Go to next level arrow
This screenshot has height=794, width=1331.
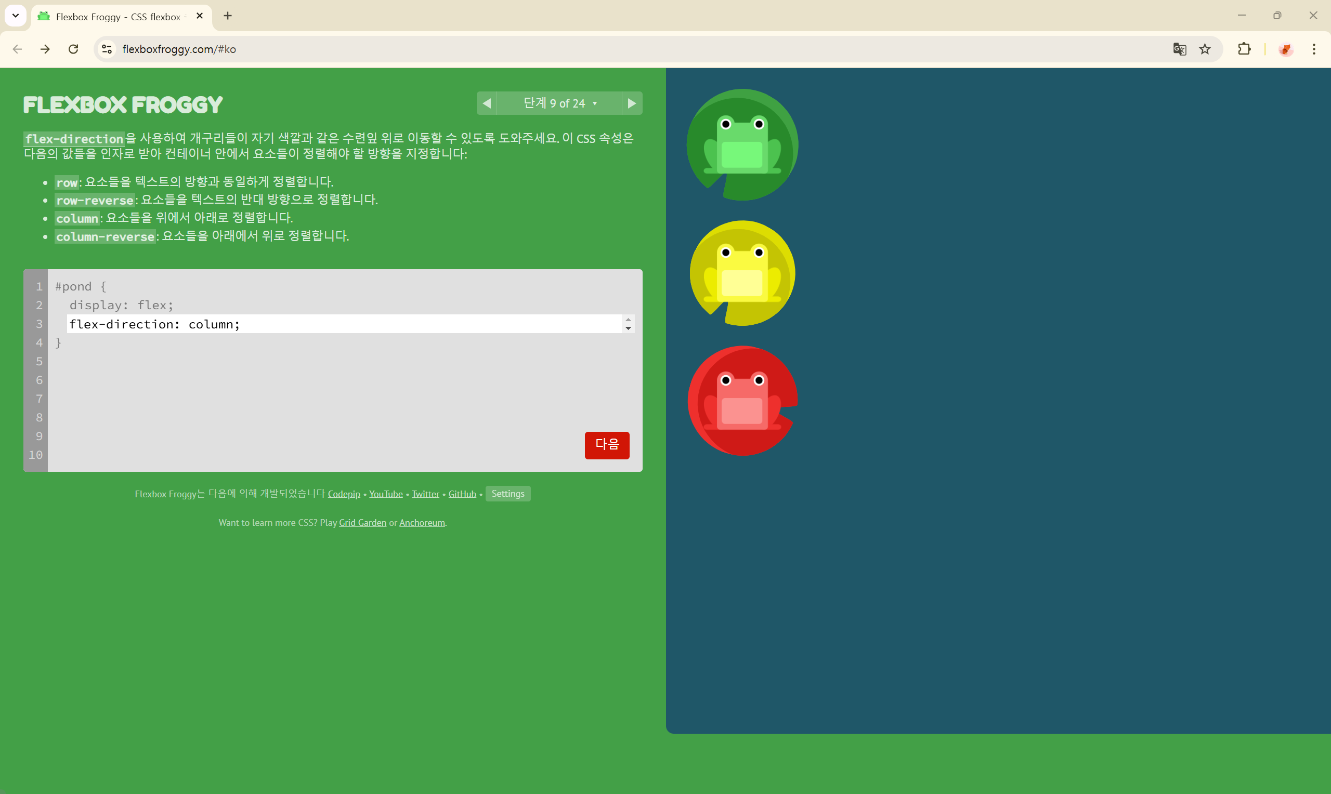click(632, 103)
